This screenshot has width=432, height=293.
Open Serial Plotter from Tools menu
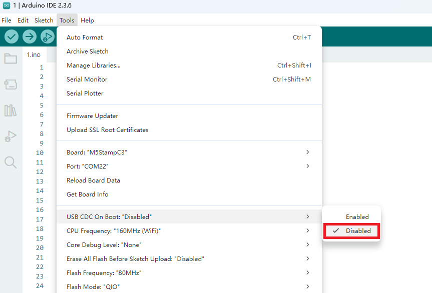click(189, 93)
